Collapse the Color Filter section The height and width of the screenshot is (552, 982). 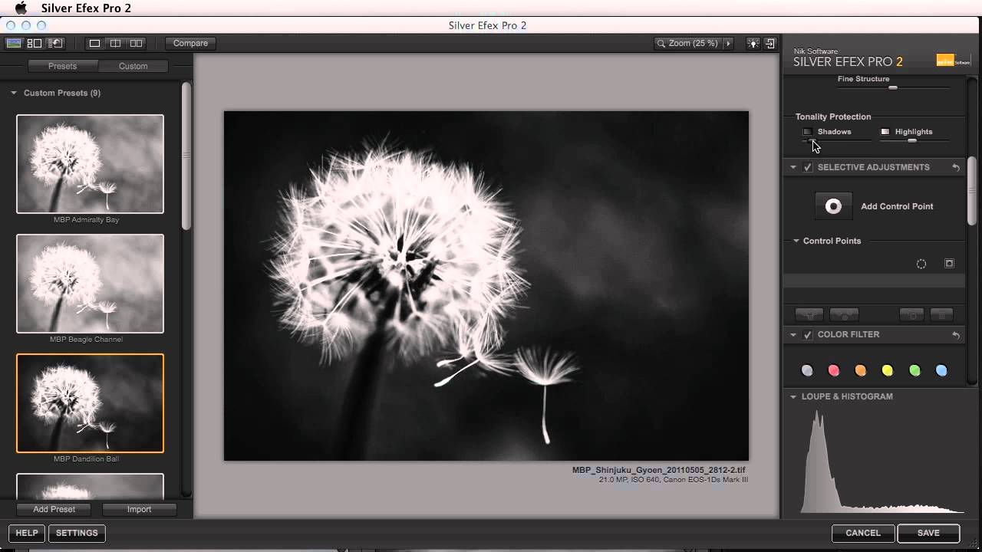[793, 335]
